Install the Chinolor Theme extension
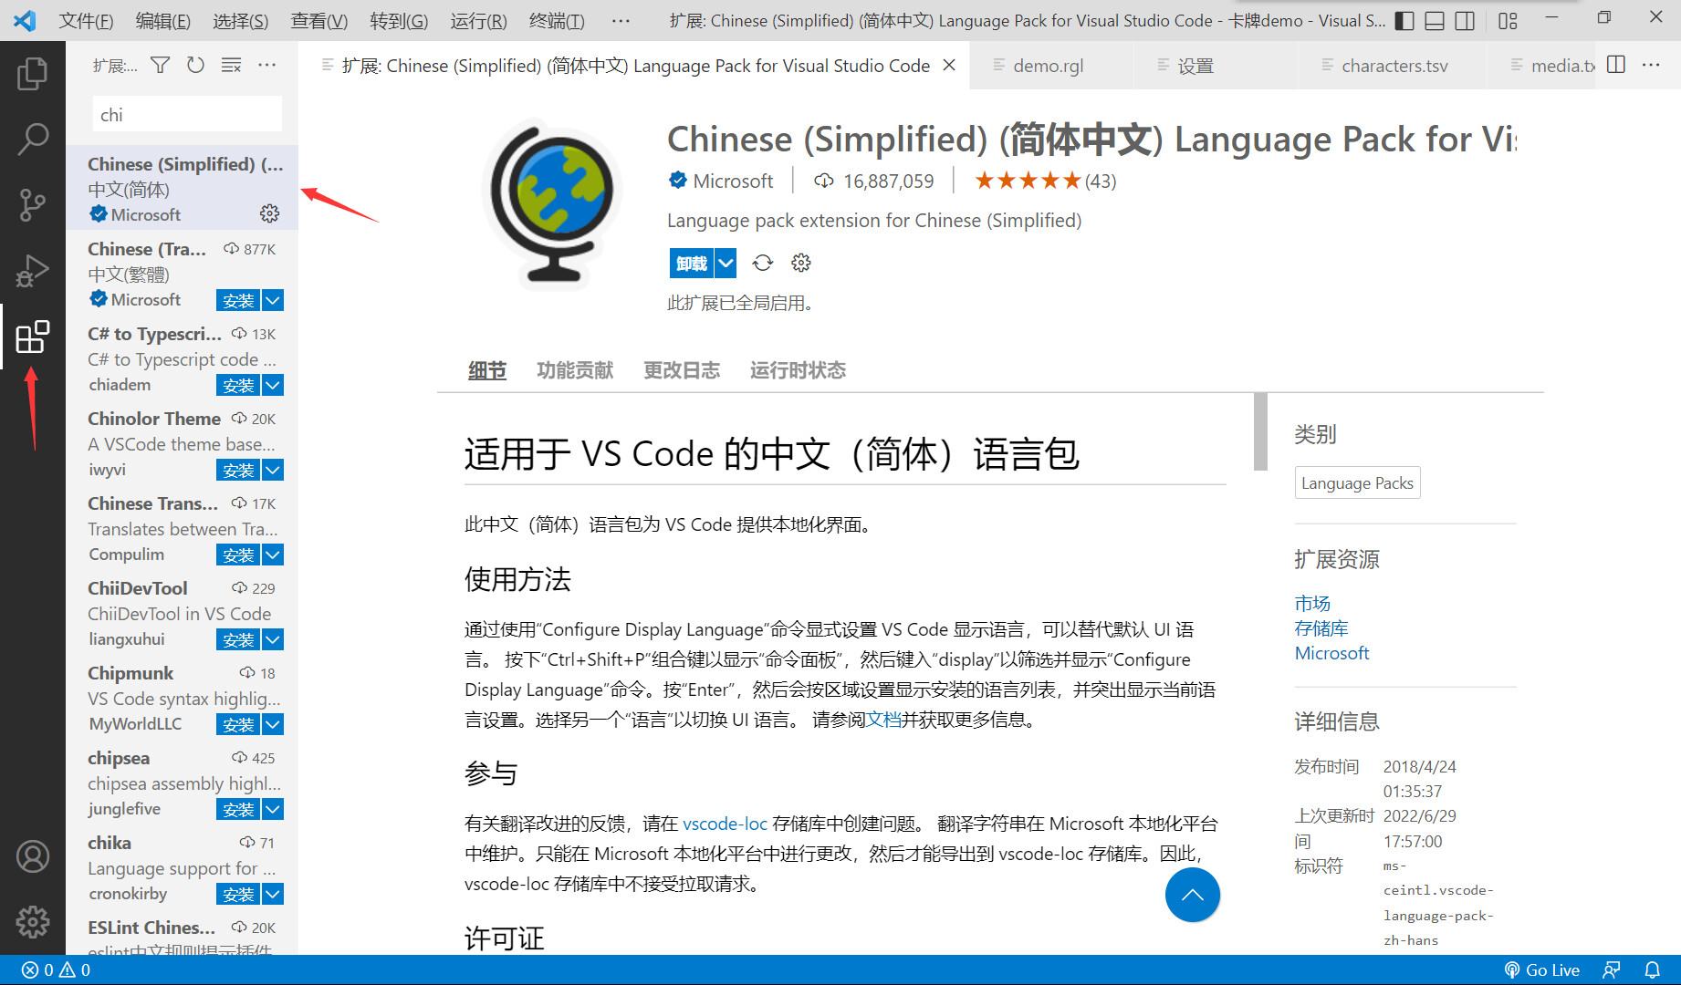 (x=238, y=470)
